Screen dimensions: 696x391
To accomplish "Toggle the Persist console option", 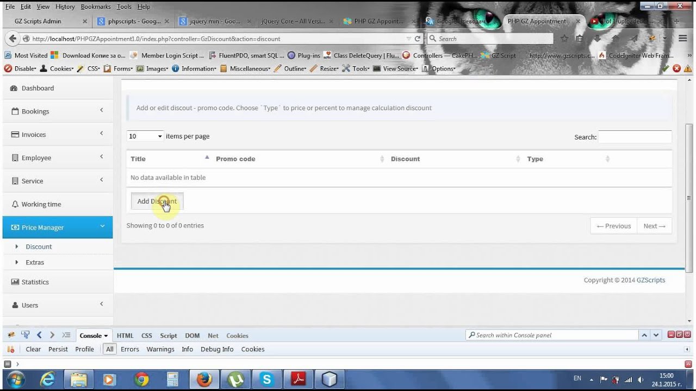I will click(x=58, y=349).
